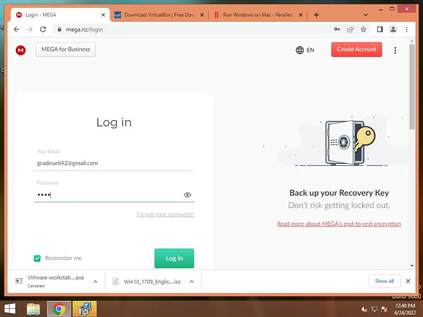Click the Log in heading text
Image resolution: width=423 pixels, height=317 pixels.
pyautogui.click(x=114, y=122)
